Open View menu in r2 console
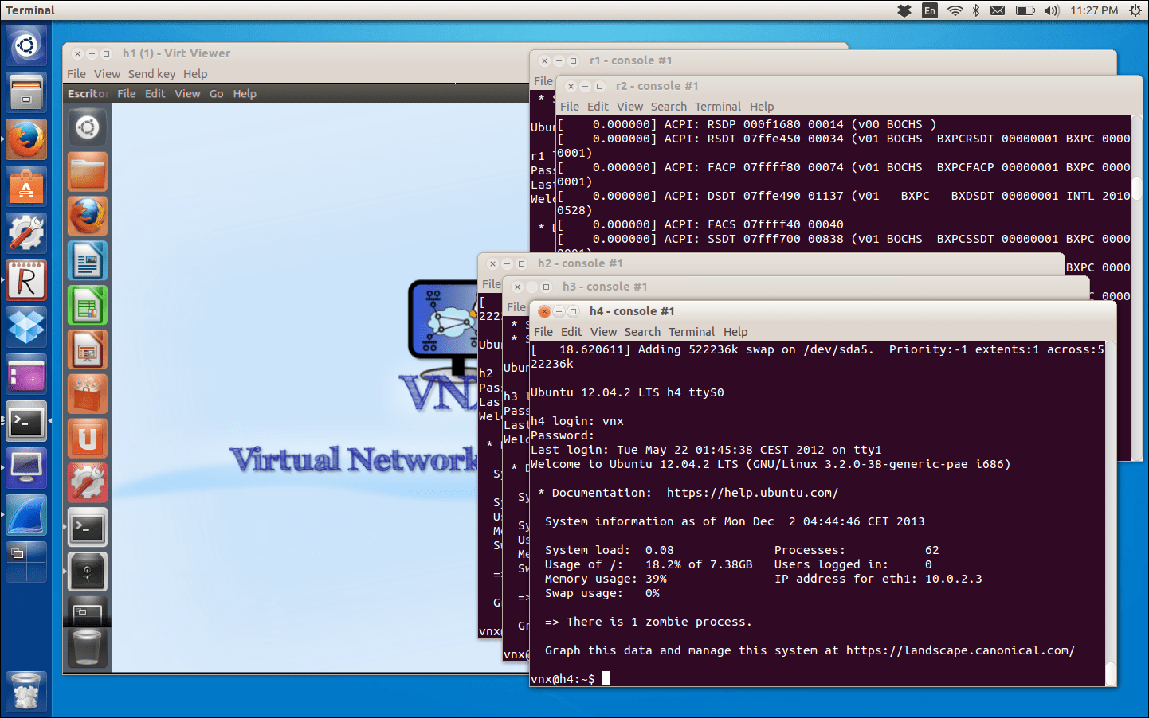The width and height of the screenshot is (1149, 718). coord(629,107)
